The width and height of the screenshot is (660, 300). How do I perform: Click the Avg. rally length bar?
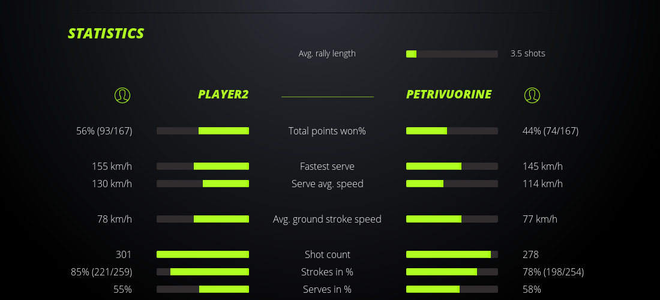452,54
